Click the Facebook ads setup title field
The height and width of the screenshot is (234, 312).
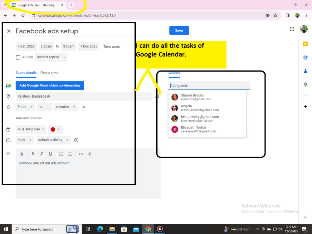(x=89, y=31)
